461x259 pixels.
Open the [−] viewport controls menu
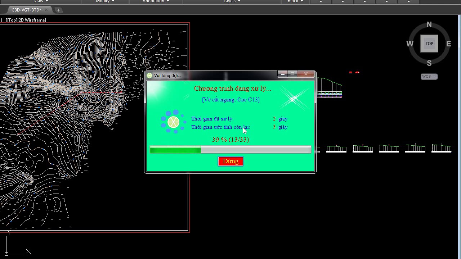(4, 20)
